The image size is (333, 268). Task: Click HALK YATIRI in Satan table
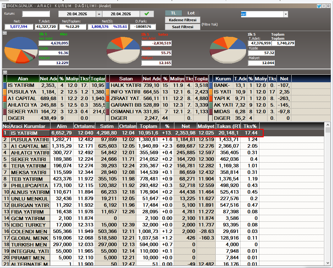click(x=126, y=85)
